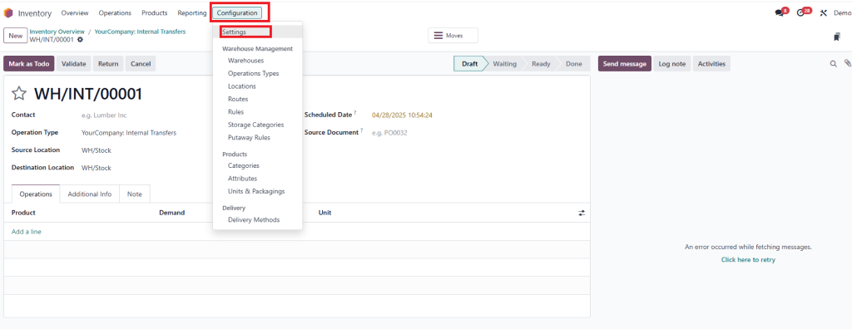Click the bookmark icon at top right
The height and width of the screenshot is (329, 852).
click(x=836, y=37)
